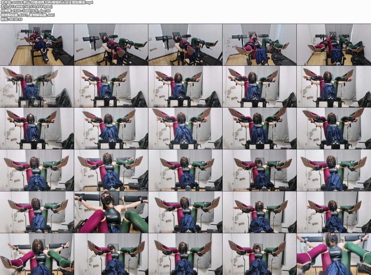This screenshot has width=371, height=275.
Task: Select the last thumbnail in the third row
Action: click(334, 128)
